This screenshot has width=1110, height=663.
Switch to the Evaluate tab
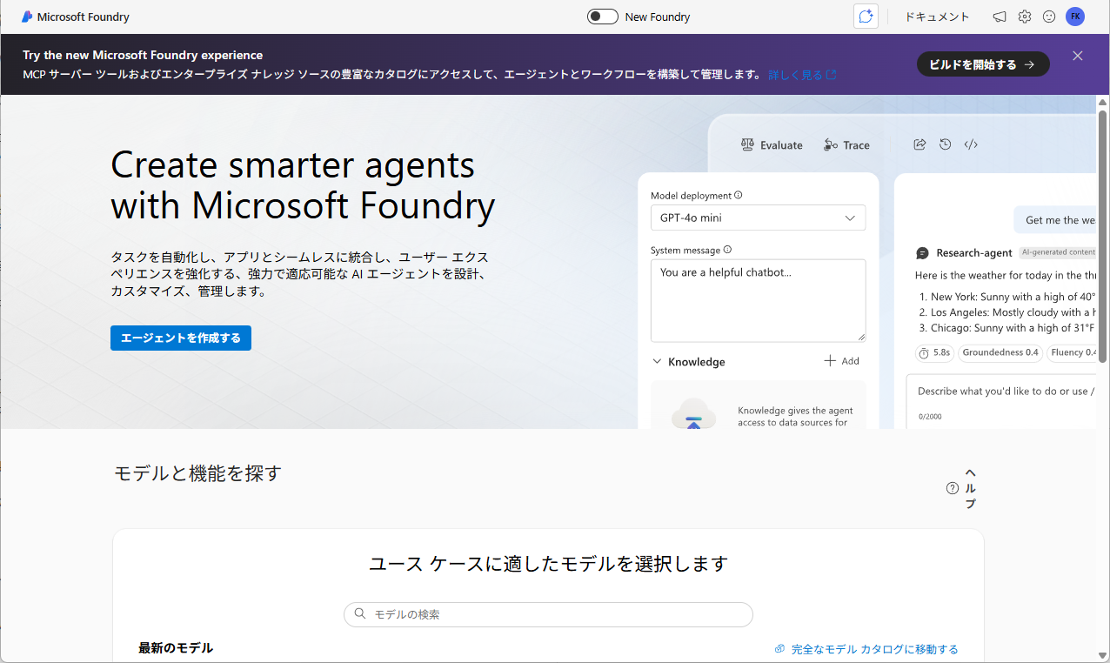point(772,144)
